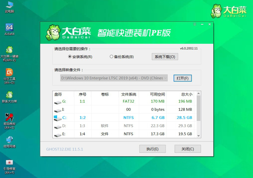Launch the Aida64 desktop icon
The height and width of the screenshot is (178, 253).
9,29
